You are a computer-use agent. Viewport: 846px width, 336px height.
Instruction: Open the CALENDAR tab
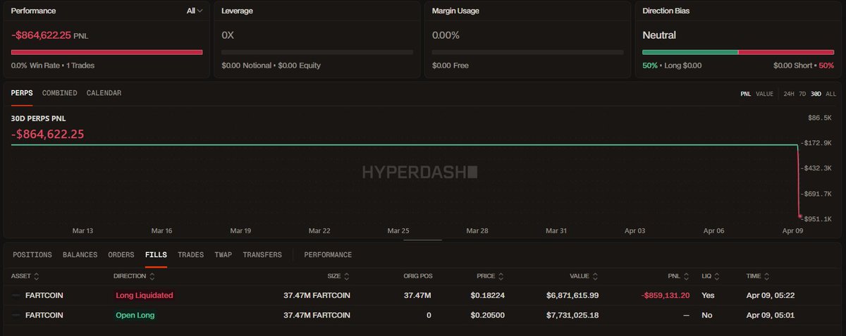coord(104,93)
